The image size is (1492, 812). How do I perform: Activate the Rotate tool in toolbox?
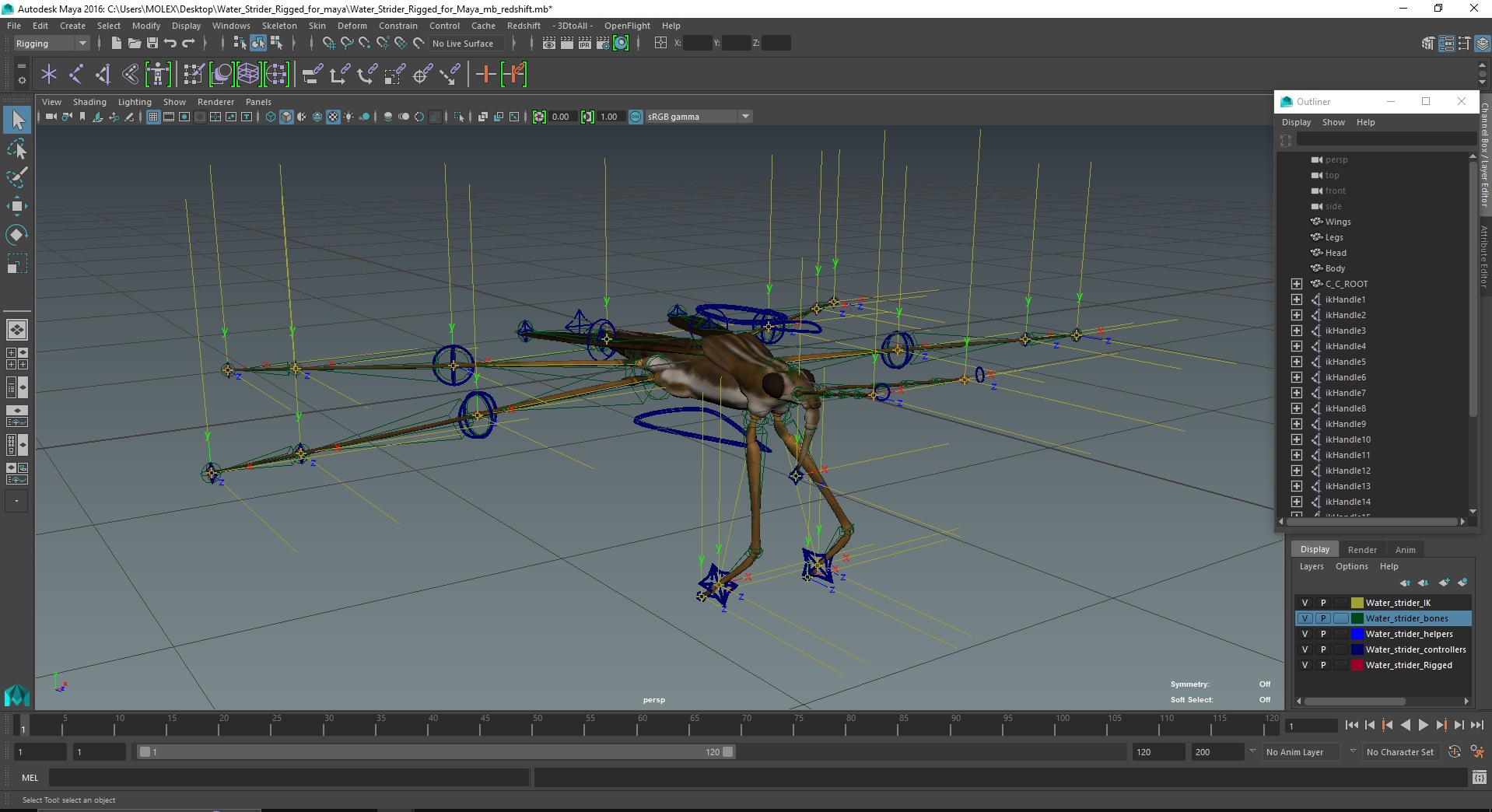click(17, 235)
